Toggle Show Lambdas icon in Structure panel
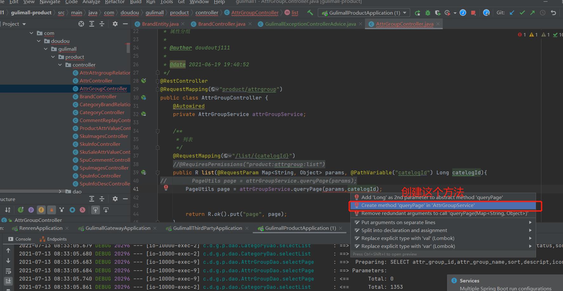This screenshot has height=291, width=563. [83, 210]
